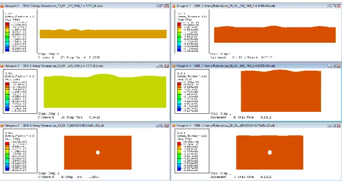Maximize Viewport 4
The height and width of the screenshot is (181, 342).
click(x=334, y=66)
